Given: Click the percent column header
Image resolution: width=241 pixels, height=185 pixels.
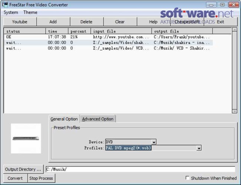Looking at the screenshot, I should 79,31.
